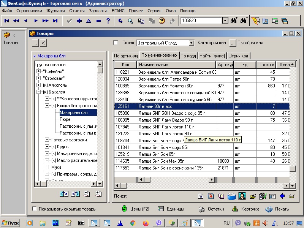Click the blue left arrow icon
Viewport: 304px width, 228px height.
click(x=282, y=196)
